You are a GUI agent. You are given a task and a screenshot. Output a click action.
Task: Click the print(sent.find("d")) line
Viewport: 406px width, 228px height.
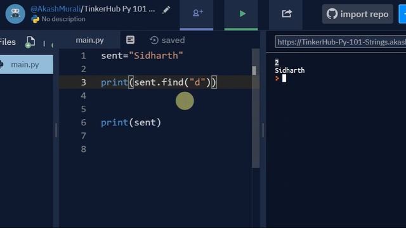159,82
